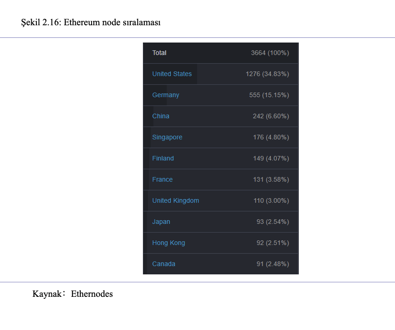The width and height of the screenshot is (395, 330).
Task: Click the Kaynak Ethernodes source text
Action: tap(72, 294)
